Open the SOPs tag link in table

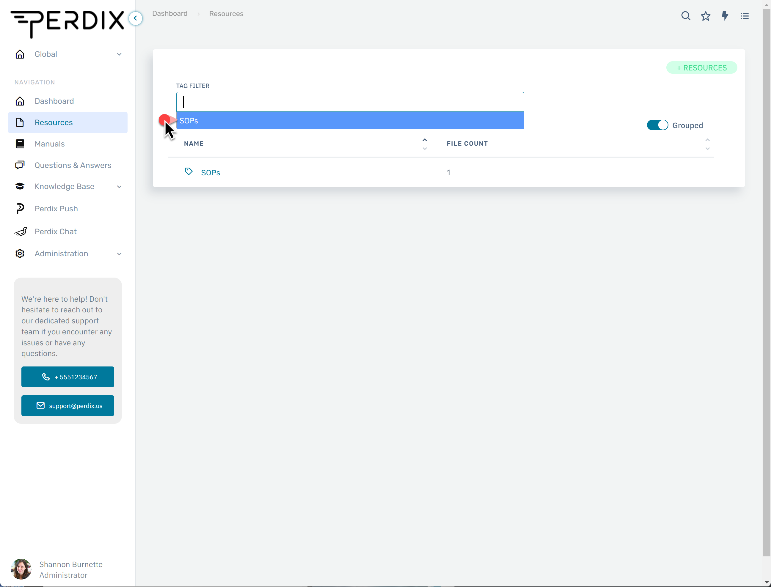211,173
